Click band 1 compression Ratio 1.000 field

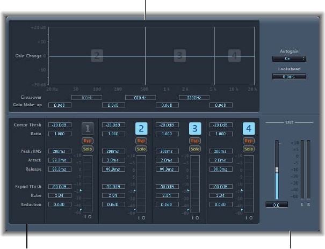click(60, 134)
